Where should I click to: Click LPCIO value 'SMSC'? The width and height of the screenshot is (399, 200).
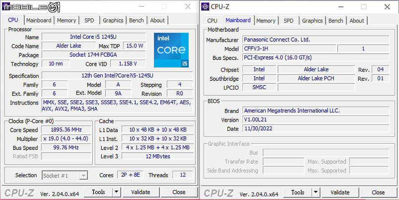point(259,87)
